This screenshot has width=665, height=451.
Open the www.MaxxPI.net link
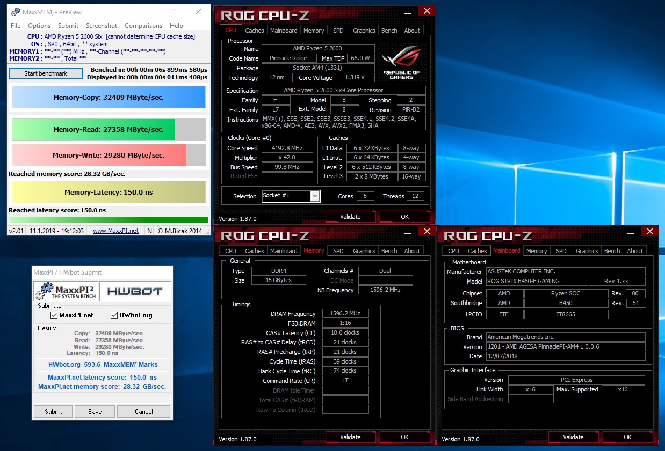(x=115, y=231)
